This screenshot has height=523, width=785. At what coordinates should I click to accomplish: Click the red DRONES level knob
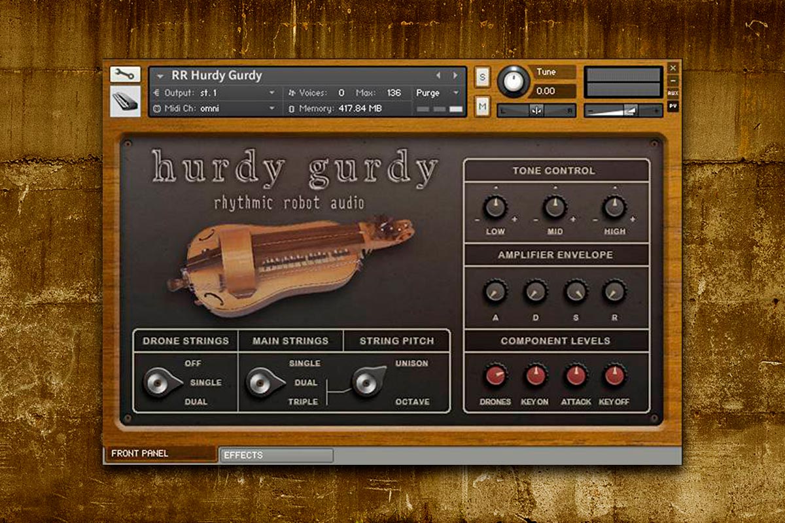click(x=495, y=375)
